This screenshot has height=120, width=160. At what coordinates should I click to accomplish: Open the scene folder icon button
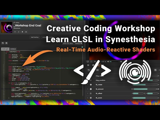26,32
